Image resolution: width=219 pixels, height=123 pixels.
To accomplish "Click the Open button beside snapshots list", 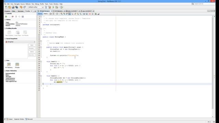I will (32, 45).
